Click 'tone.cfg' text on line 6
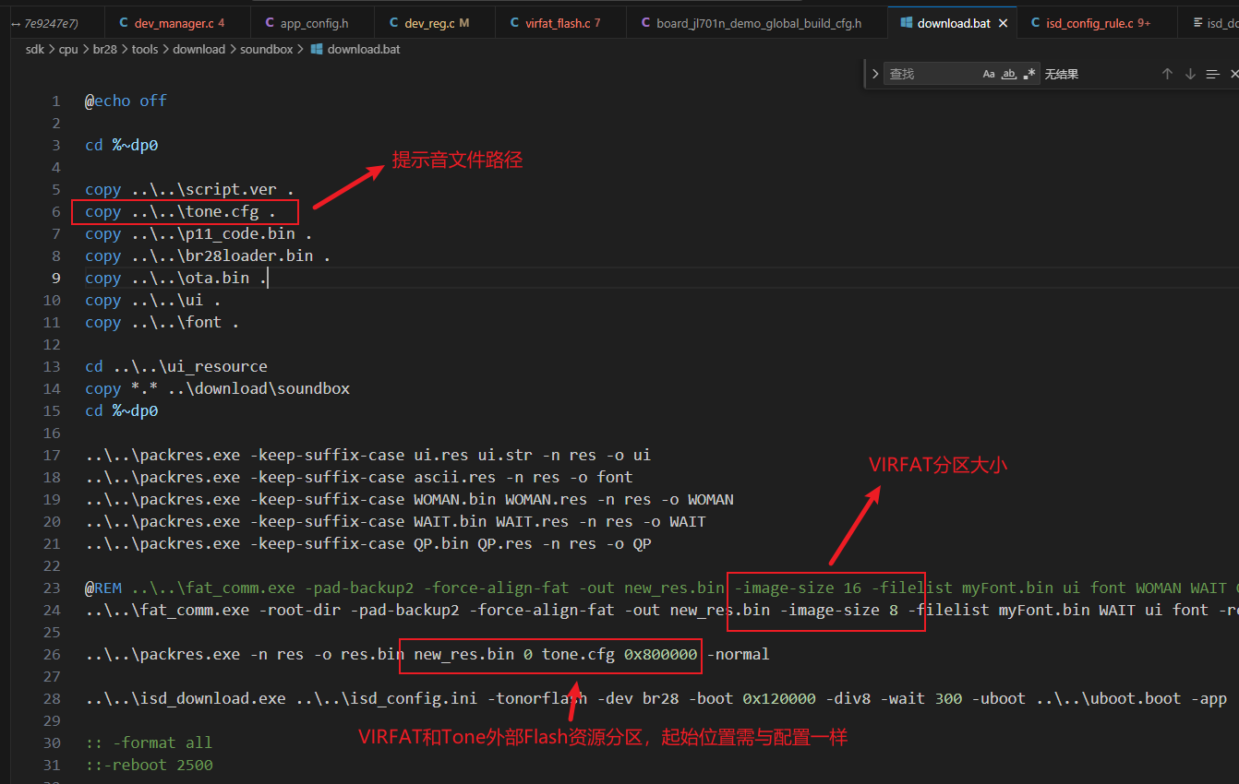Screen dimensions: 1239x784 (223, 211)
